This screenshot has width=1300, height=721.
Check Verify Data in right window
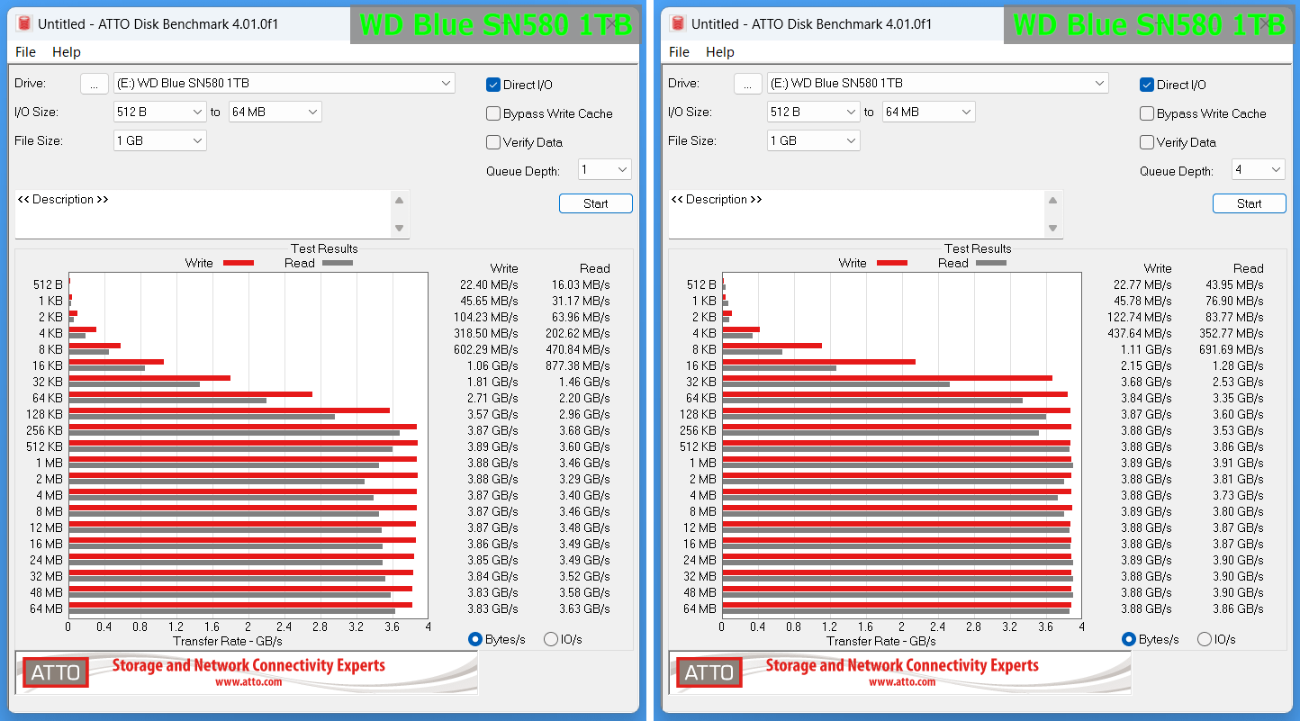[1147, 142]
